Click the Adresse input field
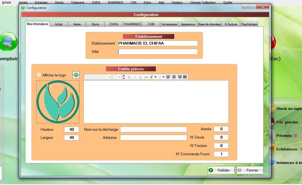 [x=154, y=138]
